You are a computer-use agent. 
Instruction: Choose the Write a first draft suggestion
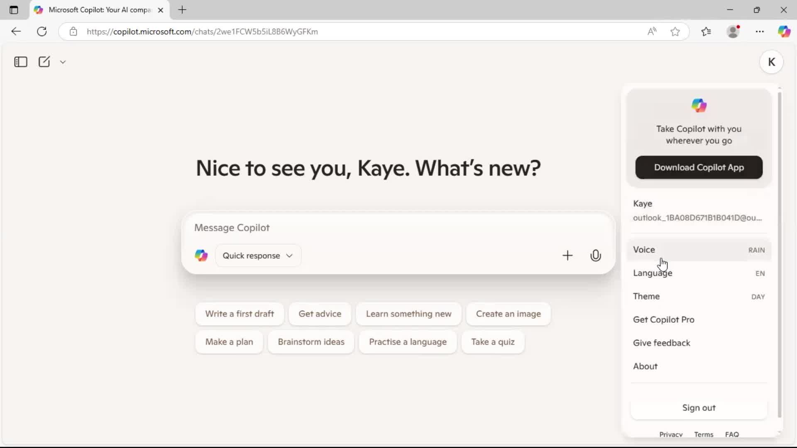click(240, 314)
